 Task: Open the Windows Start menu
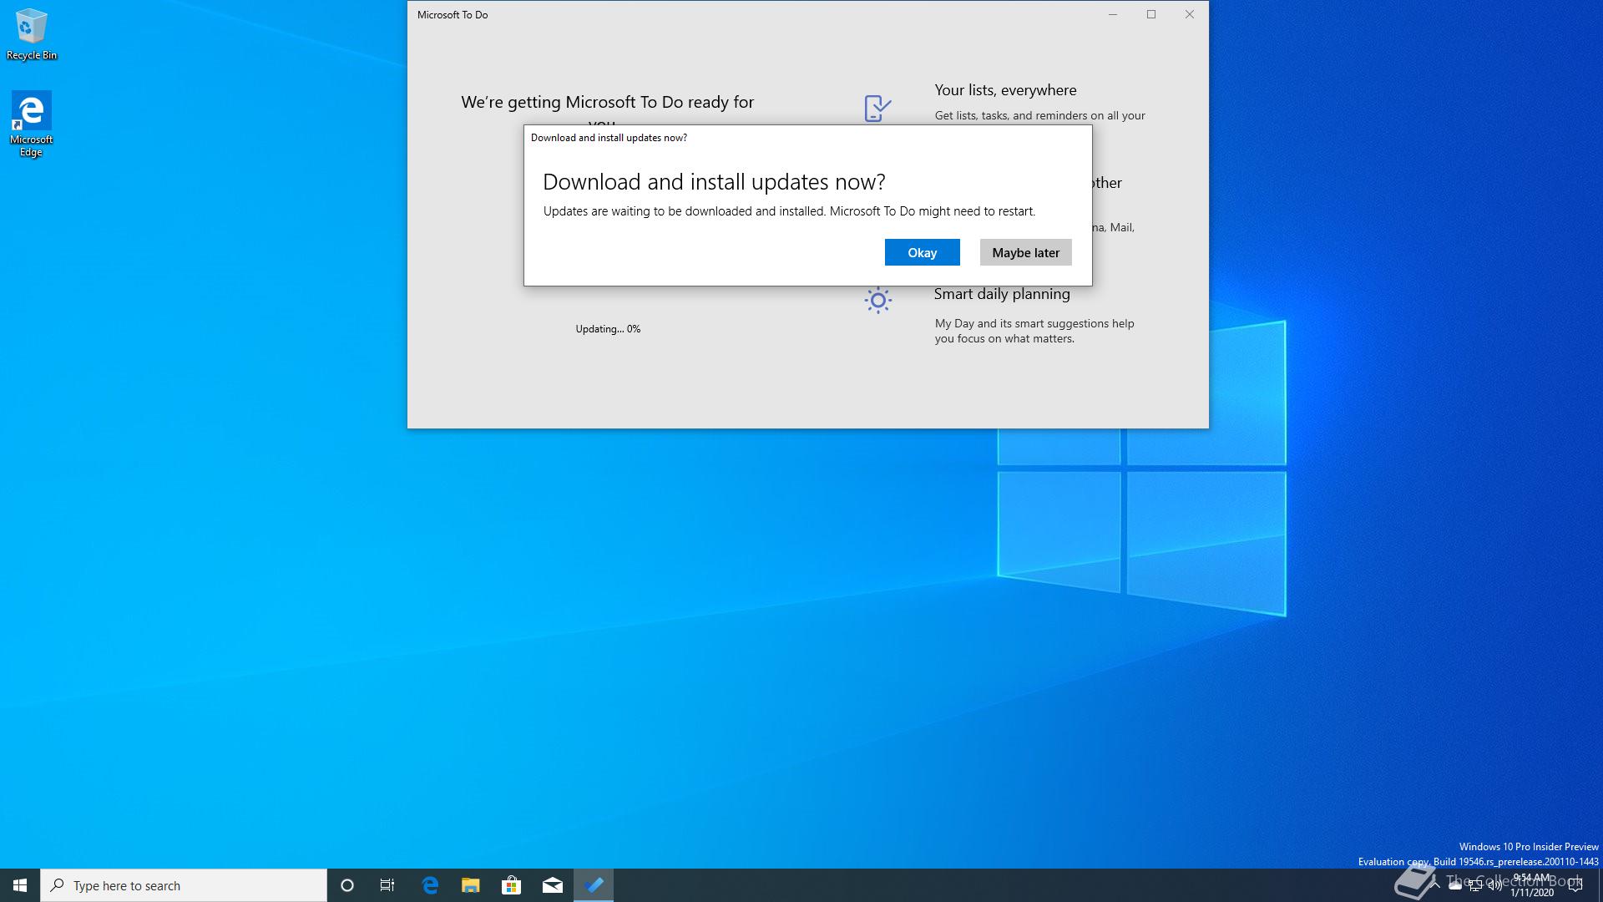coord(20,885)
